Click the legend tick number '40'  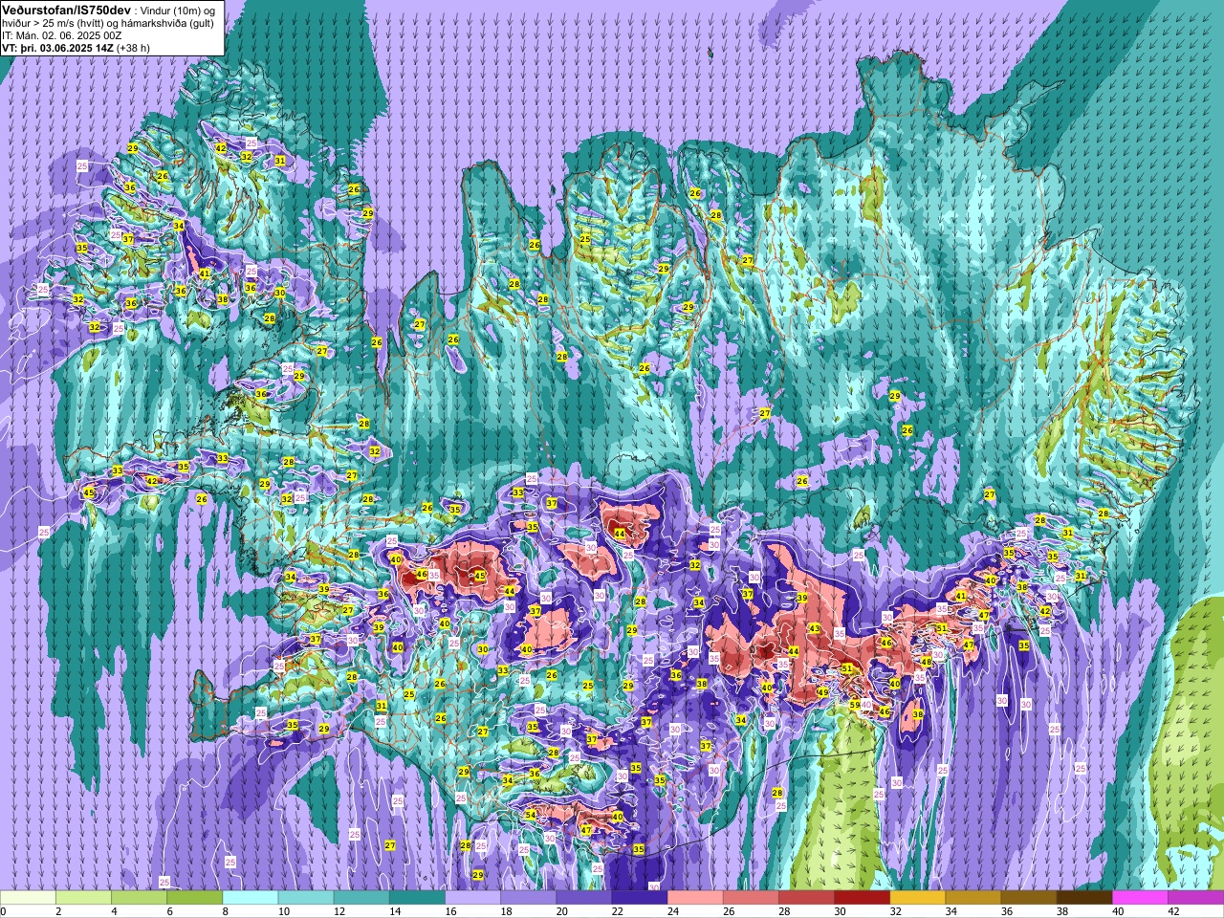pos(1117,911)
